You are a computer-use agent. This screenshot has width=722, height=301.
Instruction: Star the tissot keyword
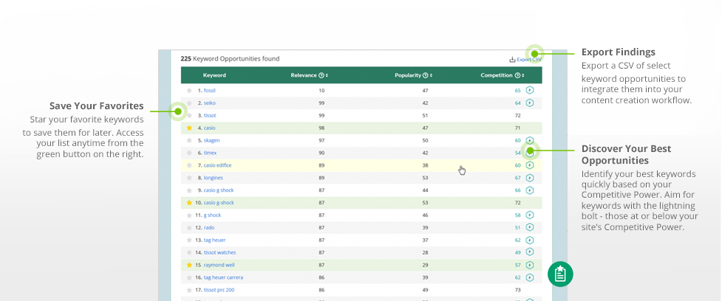[x=189, y=115]
